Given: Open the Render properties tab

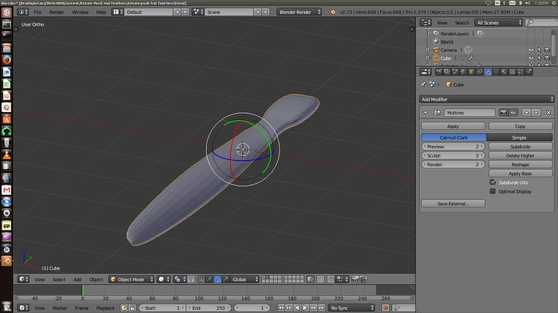Looking at the screenshot, I should tap(439, 71).
